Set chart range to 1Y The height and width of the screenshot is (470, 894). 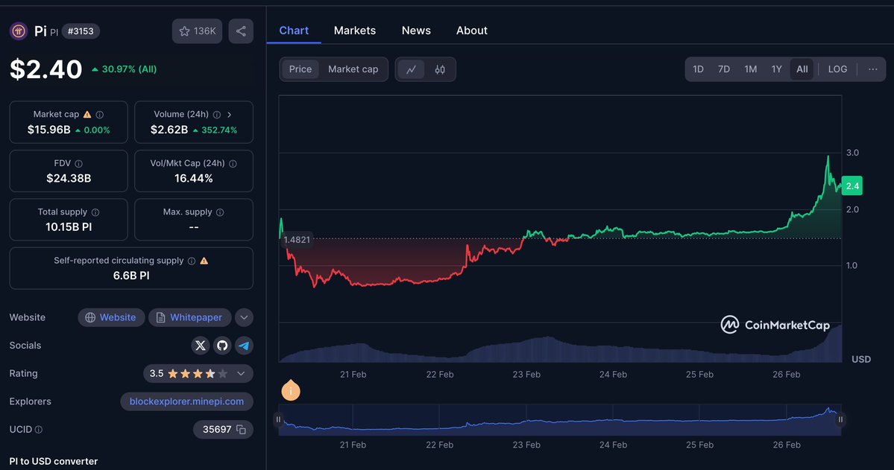(776, 69)
